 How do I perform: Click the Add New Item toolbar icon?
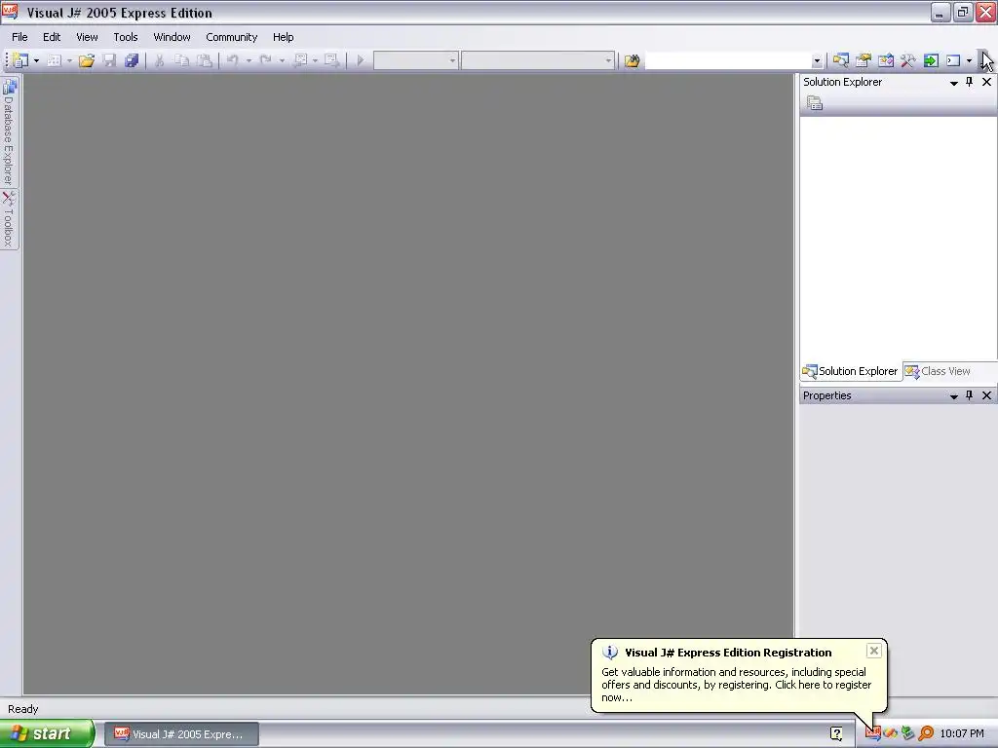[x=55, y=60]
